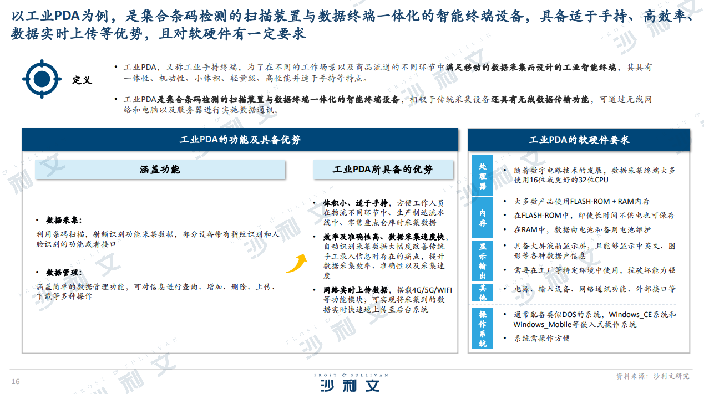The image size is (704, 394).
Task: Click the 工业PDA所具备的优势 box
Action: [x=383, y=170]
